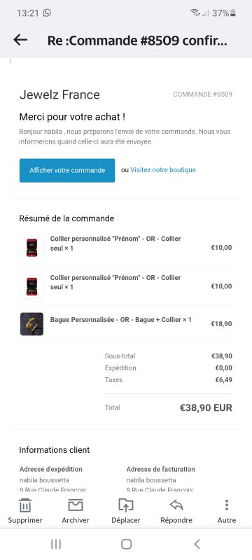Viewport: 252px width, 560px height.
Task: Tap the Archiver envelope icon
Action: 76,505
